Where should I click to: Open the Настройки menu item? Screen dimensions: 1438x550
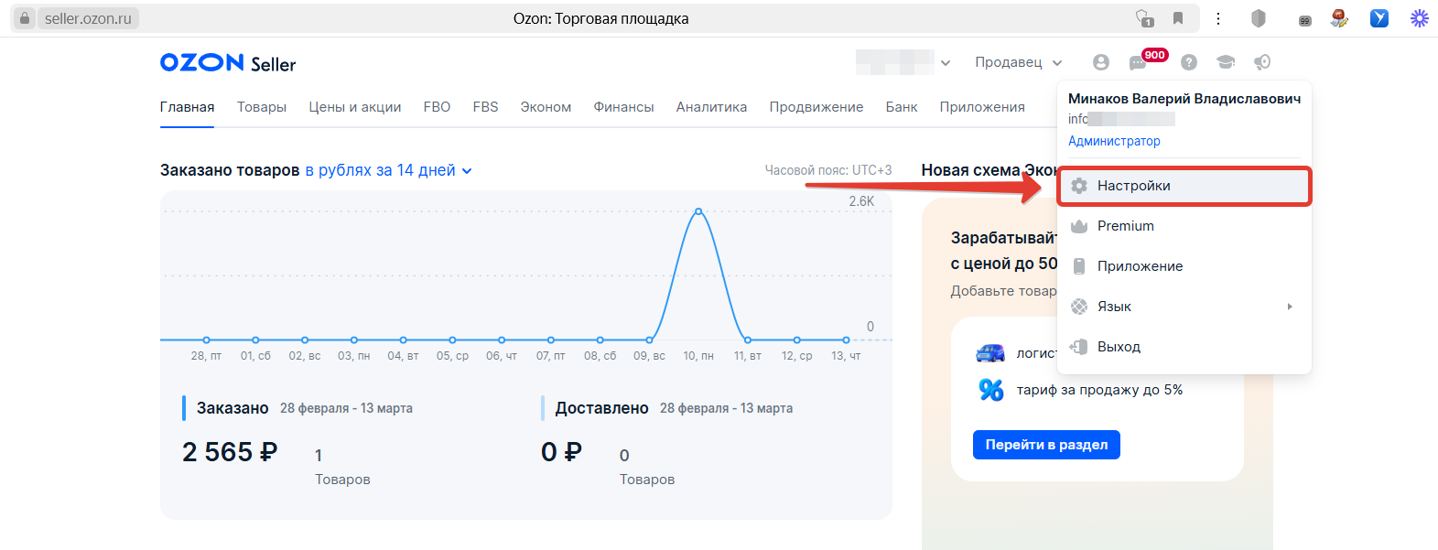click(1184, 186)
